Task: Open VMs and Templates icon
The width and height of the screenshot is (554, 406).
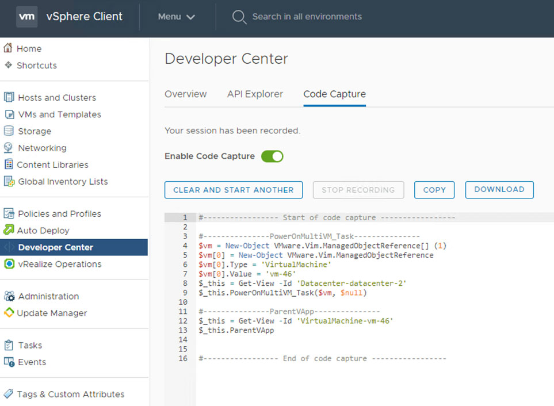Action: pos(9,114)
